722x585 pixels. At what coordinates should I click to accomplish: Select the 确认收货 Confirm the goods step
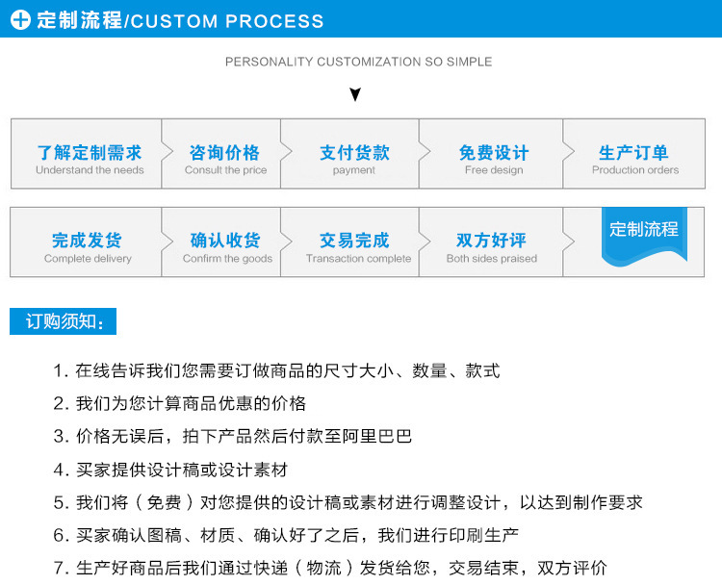pyautogui.click(x=221, y=242)
